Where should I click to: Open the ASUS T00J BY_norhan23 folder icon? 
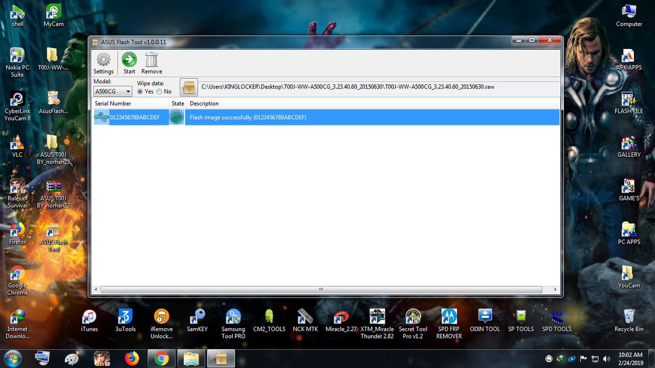53,150
